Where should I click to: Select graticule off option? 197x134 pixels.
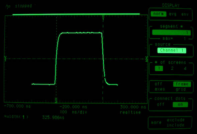coord(159,84)
